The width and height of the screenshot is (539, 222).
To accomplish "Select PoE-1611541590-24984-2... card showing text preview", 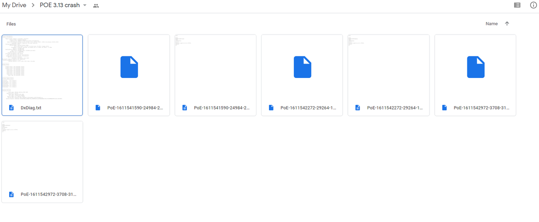I will coord(216,75).
